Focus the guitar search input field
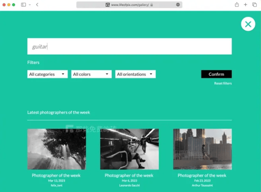The image size is (261, 192). click(x=129, y=46)
